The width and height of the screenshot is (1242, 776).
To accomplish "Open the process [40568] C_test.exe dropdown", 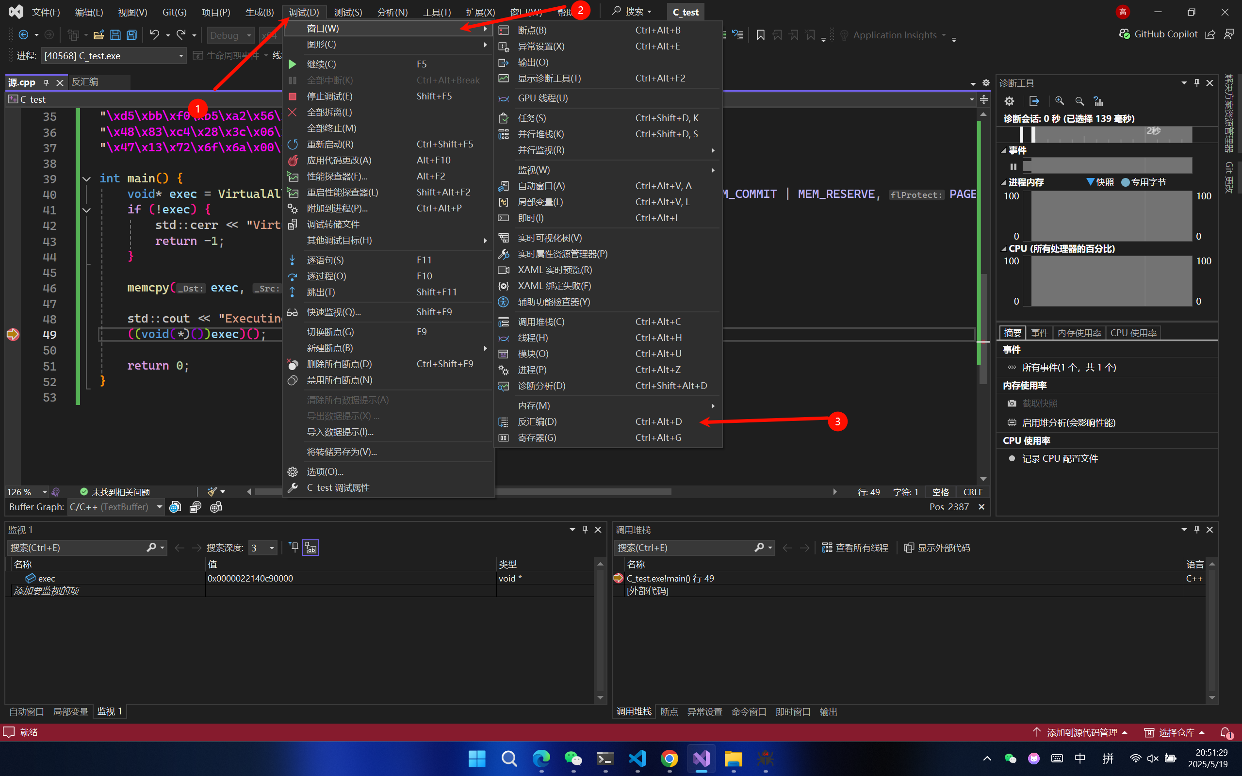I will coord(180,55).
